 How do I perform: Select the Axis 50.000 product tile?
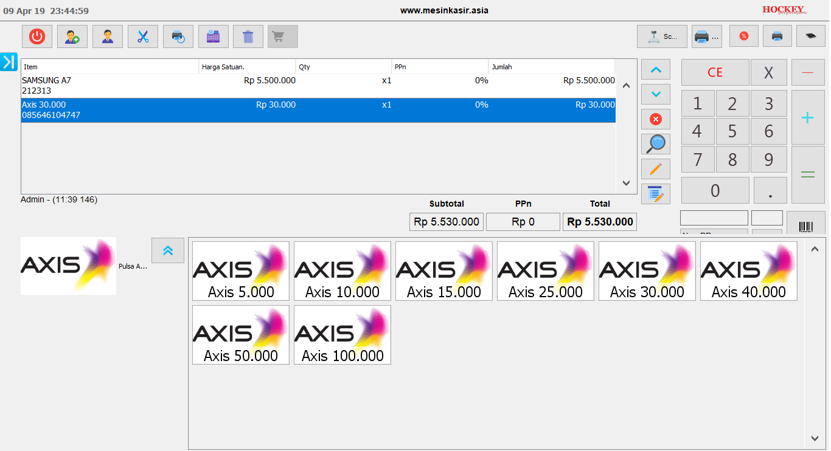241,335
